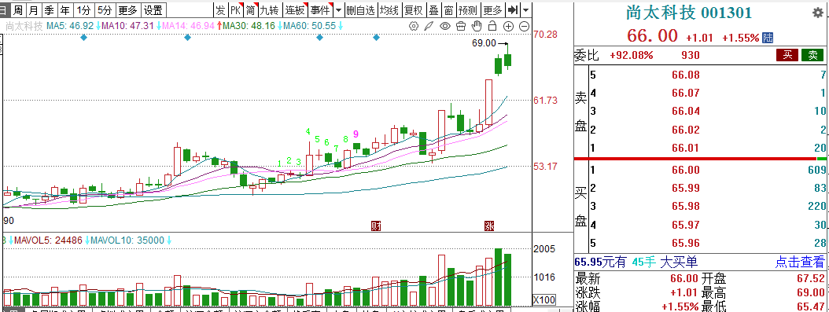Click the magenta 9 nine-turn marker
The width and height of the screenshot is (829, 312).
(x=356, y=134)
